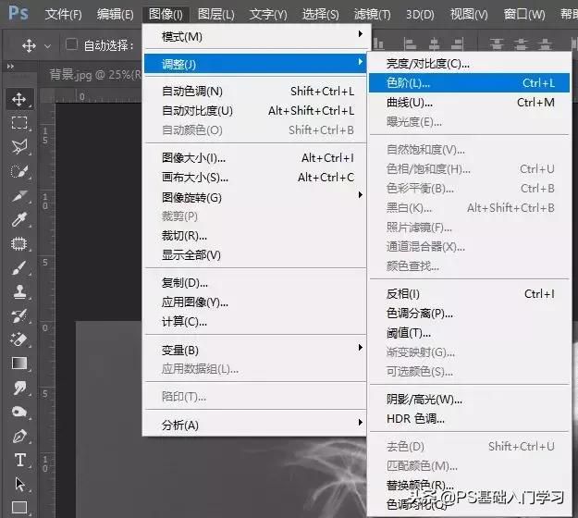
Task: Switch to 背景.jpg document tab
Action: [95, 75]
